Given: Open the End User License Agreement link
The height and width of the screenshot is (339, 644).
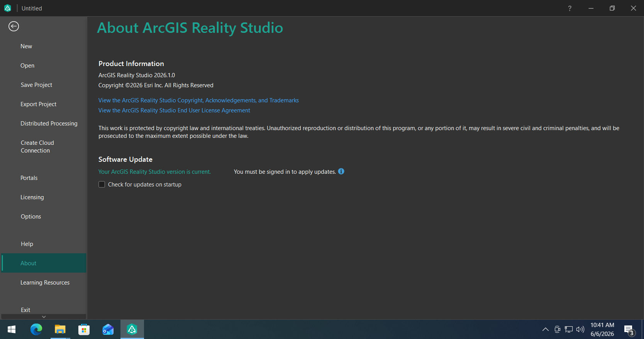Looking at the screenshot, I should 174,110.
